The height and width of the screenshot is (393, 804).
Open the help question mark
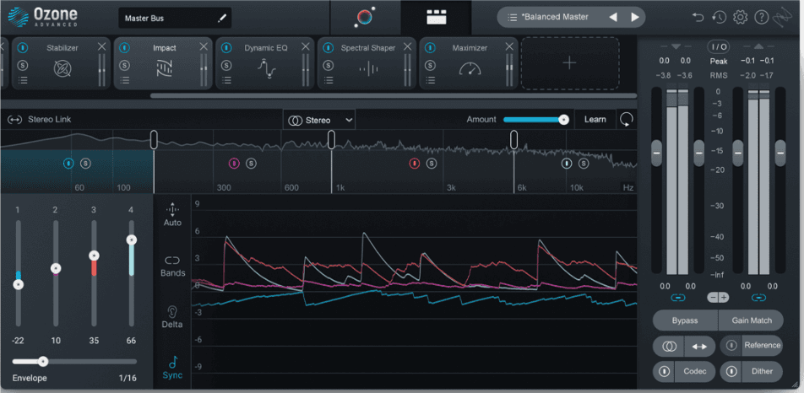(x=762, y=18)
